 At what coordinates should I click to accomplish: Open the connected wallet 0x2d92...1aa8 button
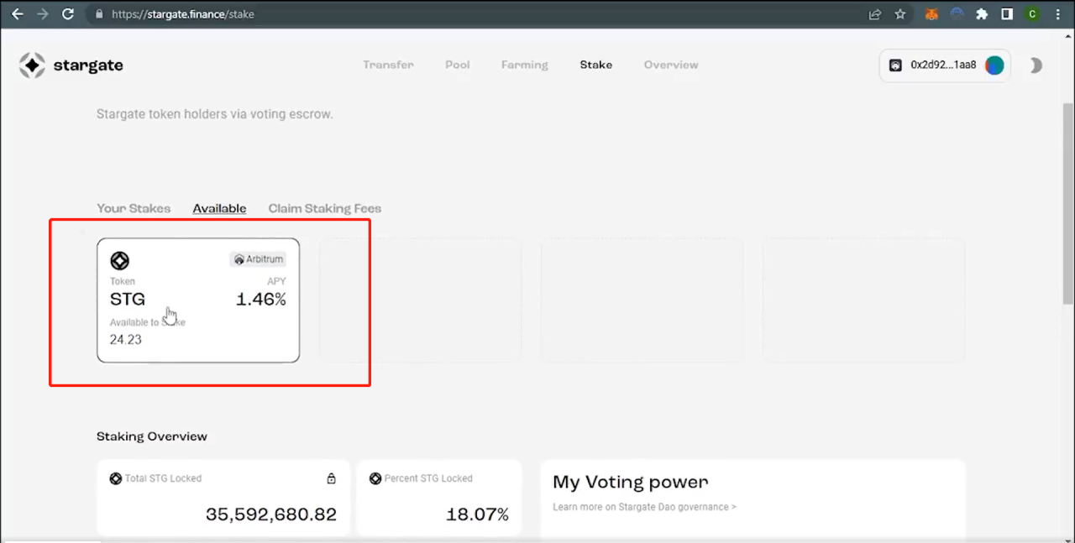click(945, 65)
